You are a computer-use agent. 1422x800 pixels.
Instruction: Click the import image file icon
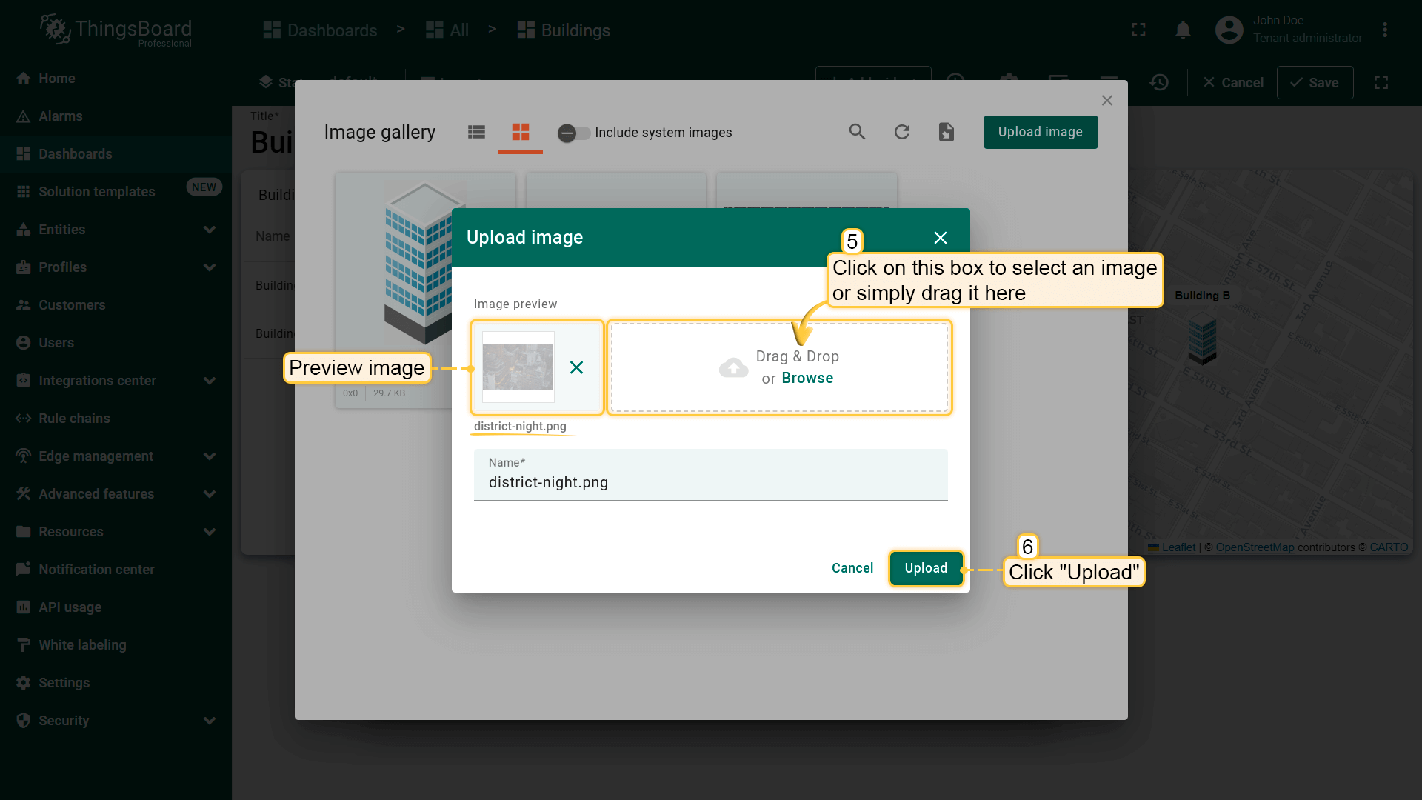point(946,132)
